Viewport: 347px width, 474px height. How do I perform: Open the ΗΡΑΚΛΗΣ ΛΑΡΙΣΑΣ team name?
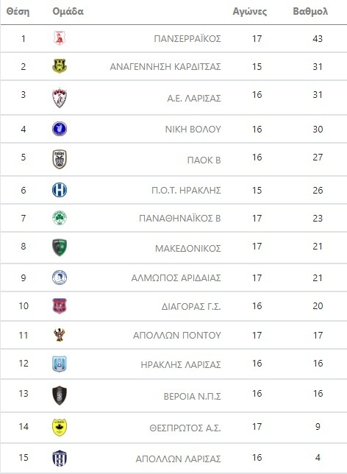click(x=181, y=365)
